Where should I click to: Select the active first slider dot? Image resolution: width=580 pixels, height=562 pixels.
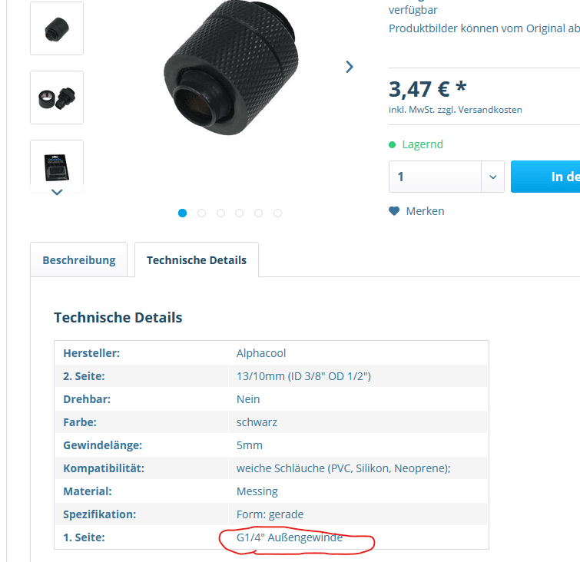pos(182,213)
